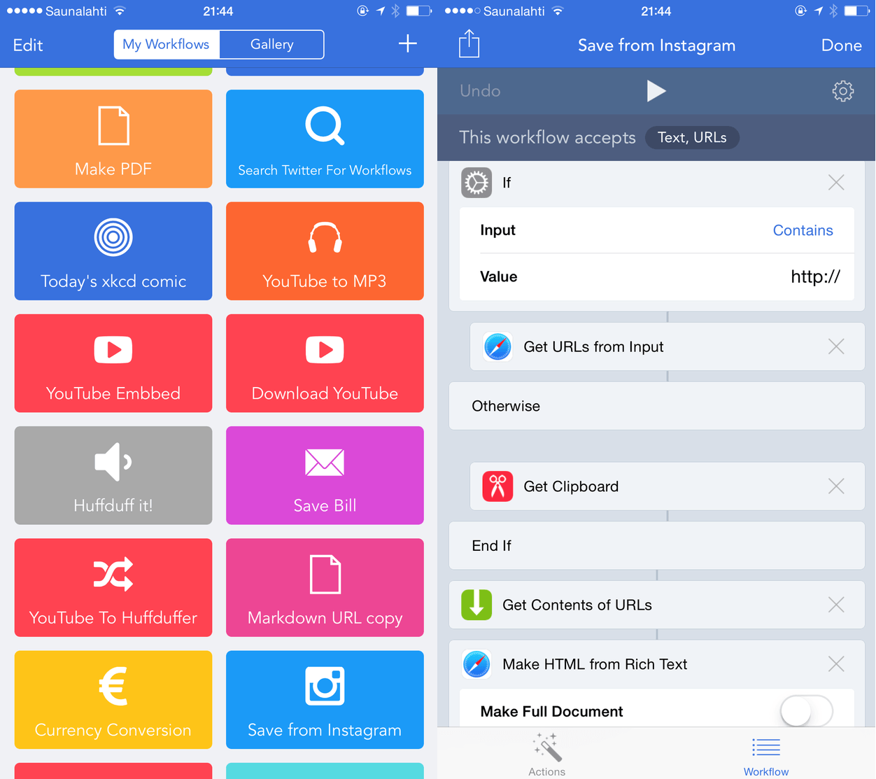The image size is (876, 779).
Task: Open YouTube To Huffduffer workflow
Action: point(113,587)
